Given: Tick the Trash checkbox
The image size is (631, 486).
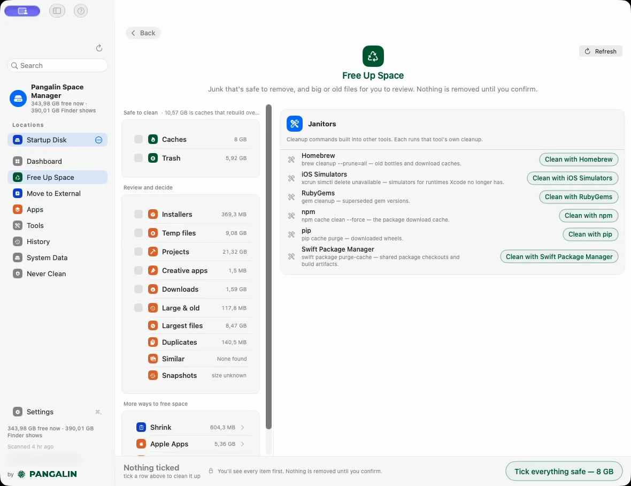Looking at the screenshot, I should 138,158.
